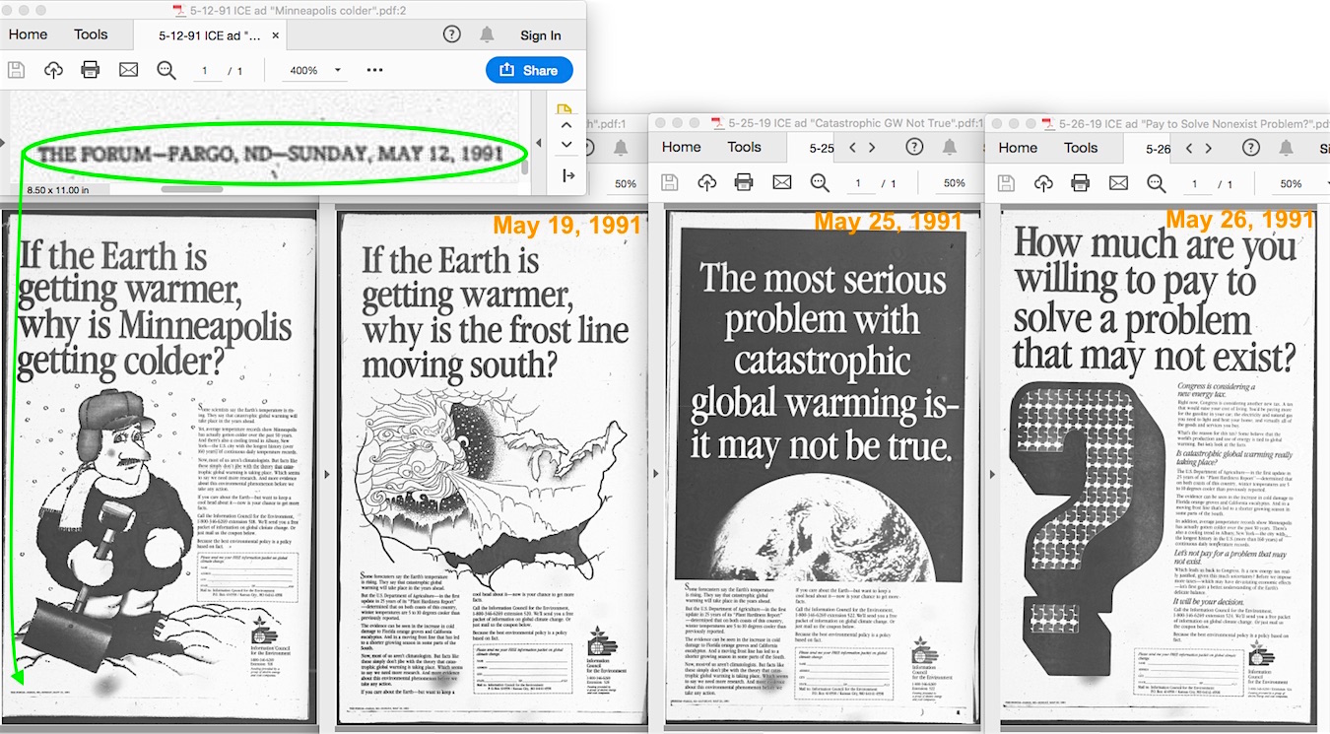Click the blue Share button

(x=529, y=70)
